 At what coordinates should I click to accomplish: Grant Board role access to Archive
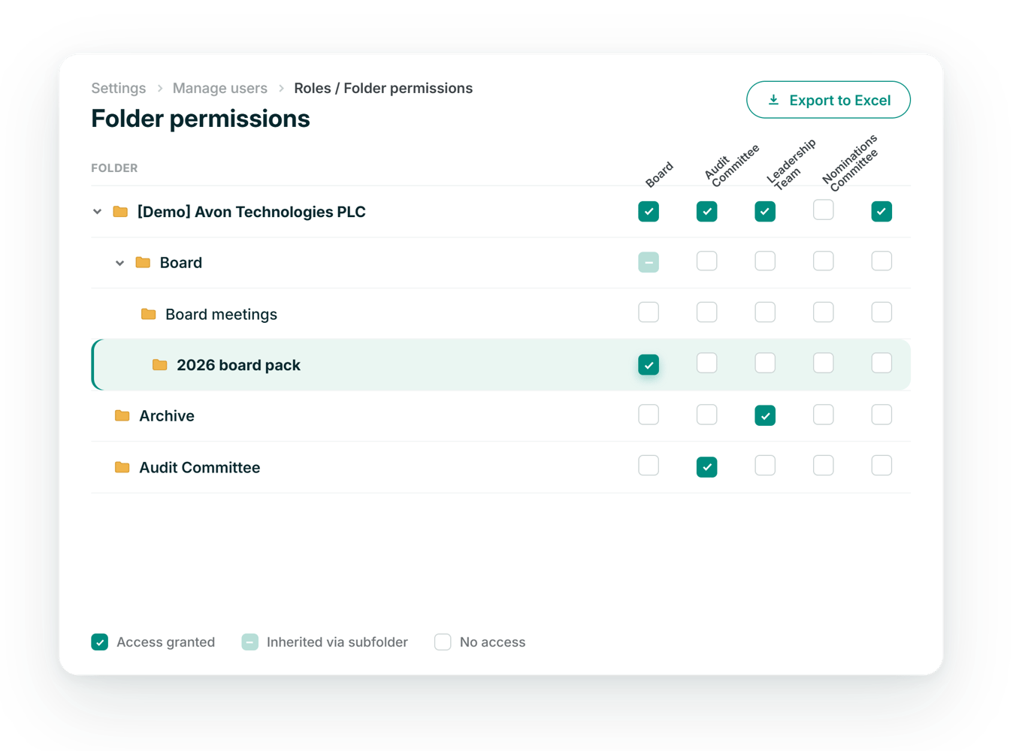click(x=649, y=415)
